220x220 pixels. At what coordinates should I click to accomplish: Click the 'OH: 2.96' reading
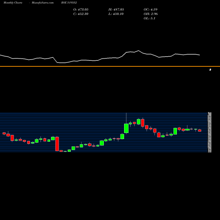[151, 14]
